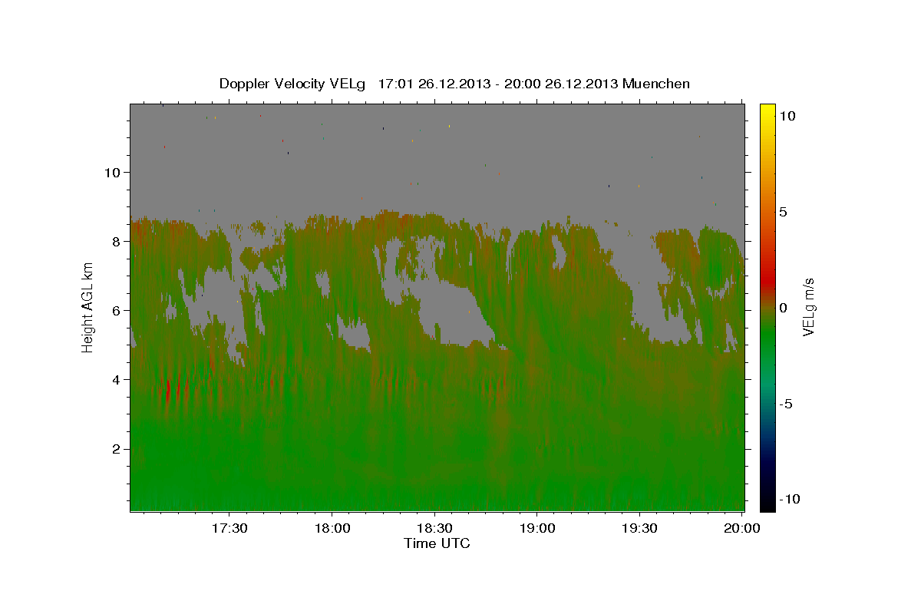Screen dimensions: 921x614
Task: Click the colorbar tick label 5
Action: (x=783, y=212)
